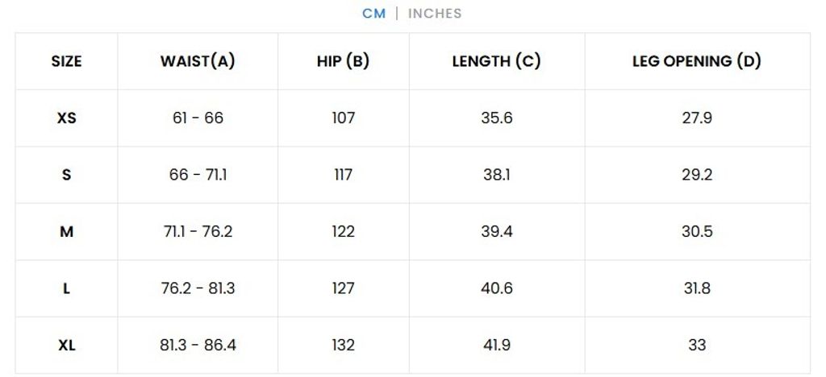Select the XL size row label
Image resolution: width=826 pixels, height=377 pixels.
[x=66, y=346]
